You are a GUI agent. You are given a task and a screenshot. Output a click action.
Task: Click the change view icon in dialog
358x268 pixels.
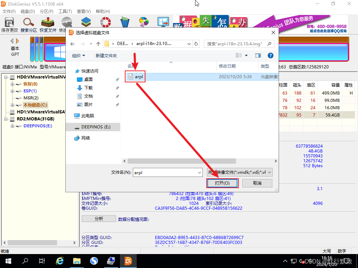click(x=239, y=55)
